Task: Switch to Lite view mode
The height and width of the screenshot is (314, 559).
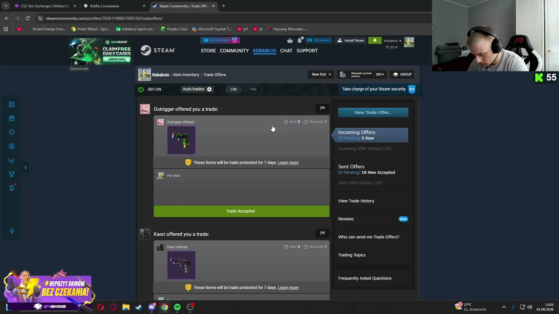Action: click(x=234, y=89)
